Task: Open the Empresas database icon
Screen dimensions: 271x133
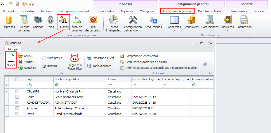Action: click(9, 20)
